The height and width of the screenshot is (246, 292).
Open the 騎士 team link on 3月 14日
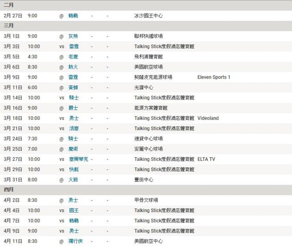point(74,98)
